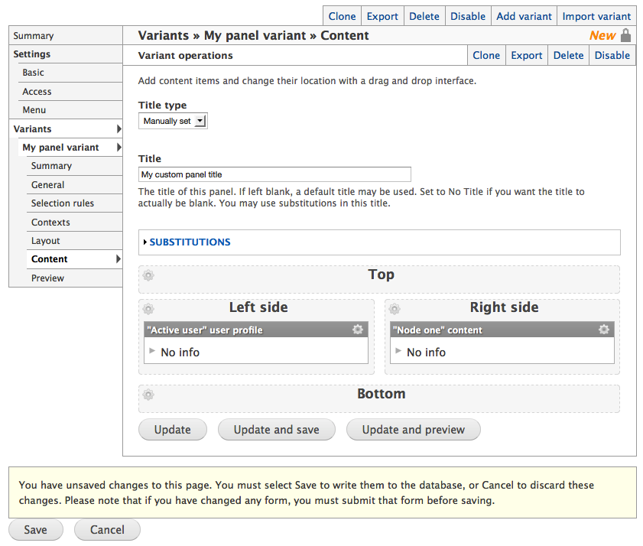
Task: Expand the Substitutions fieldset
Action: coord(190,242)
